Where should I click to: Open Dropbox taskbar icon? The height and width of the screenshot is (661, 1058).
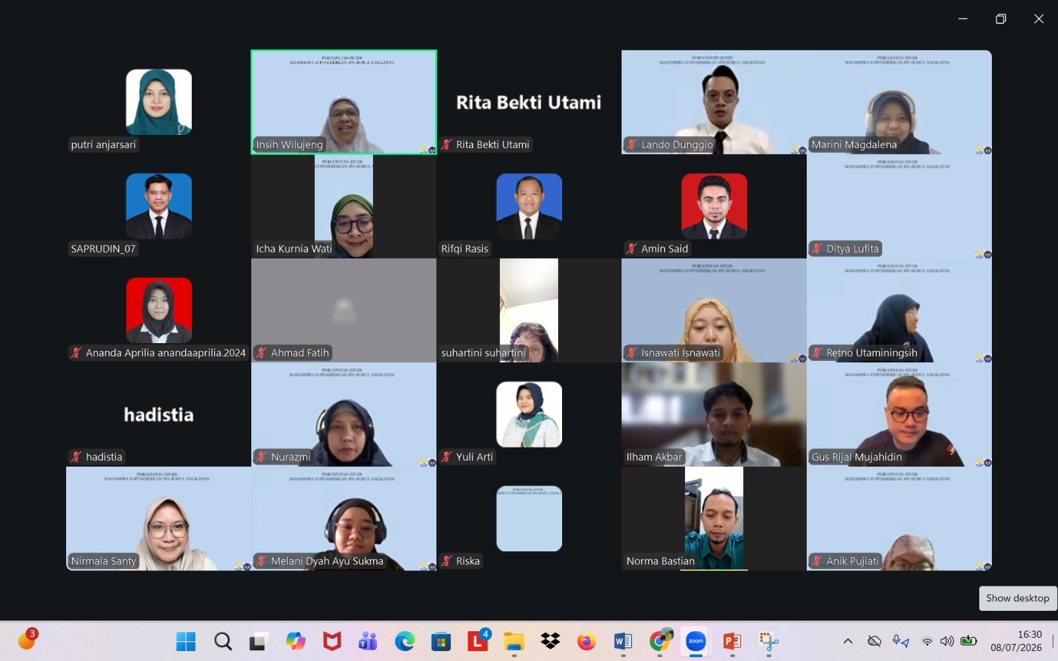(550, 641)
